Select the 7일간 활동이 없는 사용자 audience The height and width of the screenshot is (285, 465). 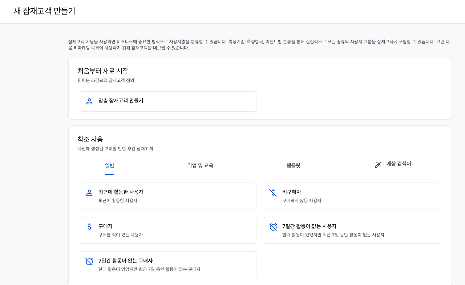pos(352,230)
